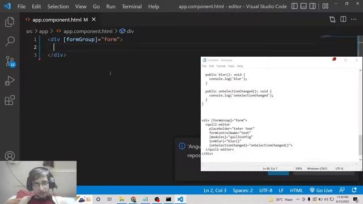Click the app folder breadcrumb
Screen dimensions: 363x204
[44, 31]
